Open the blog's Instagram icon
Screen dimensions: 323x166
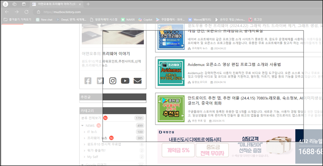(113, 81)
